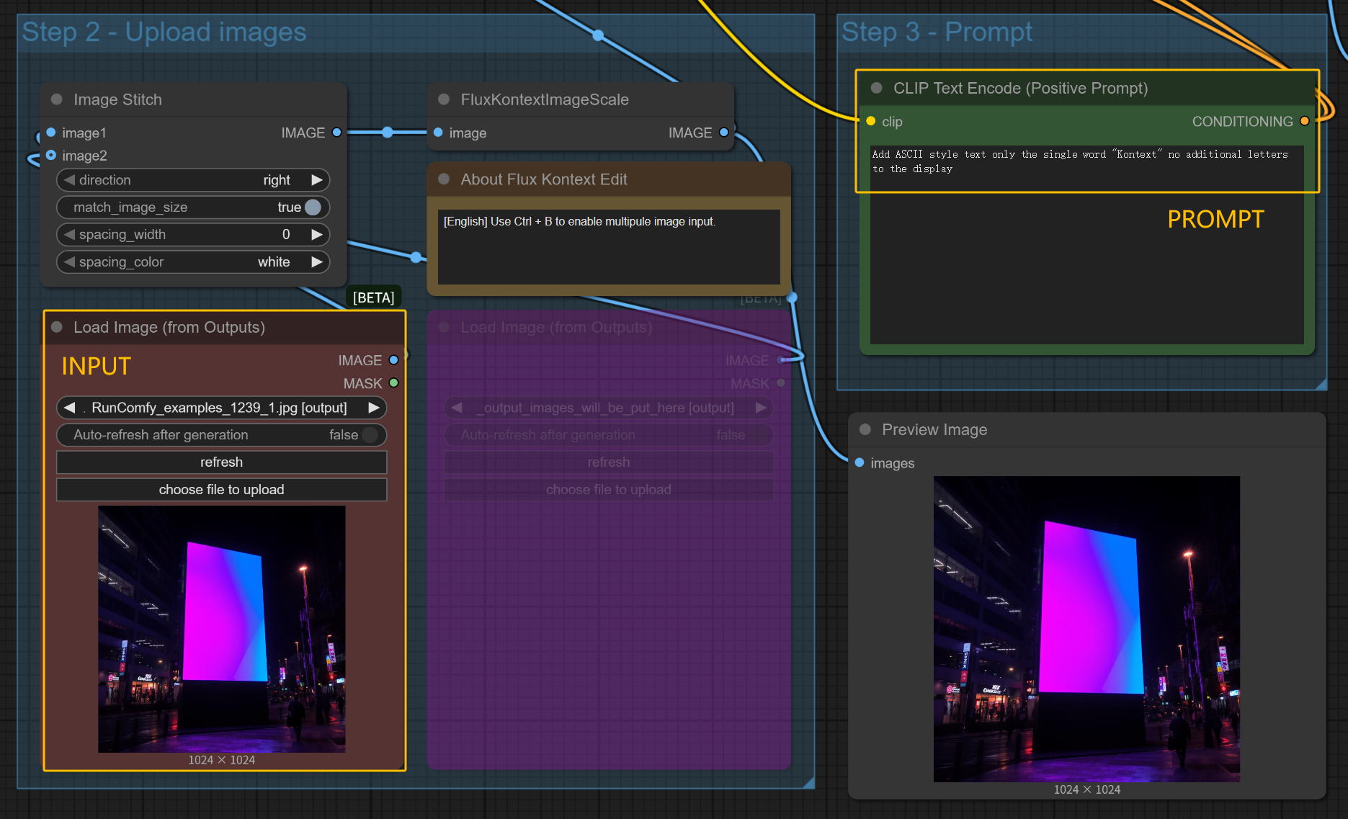Click bypassed node IMAGE output socket
Image resolution: width=1348 pixels, height=819 pixels.
781,360
